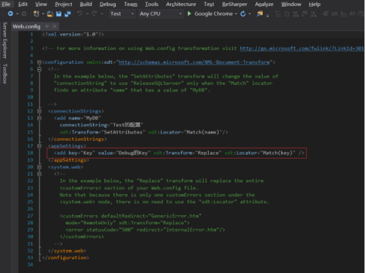Collapse the add MyDB element on line 13

point(40,118)
